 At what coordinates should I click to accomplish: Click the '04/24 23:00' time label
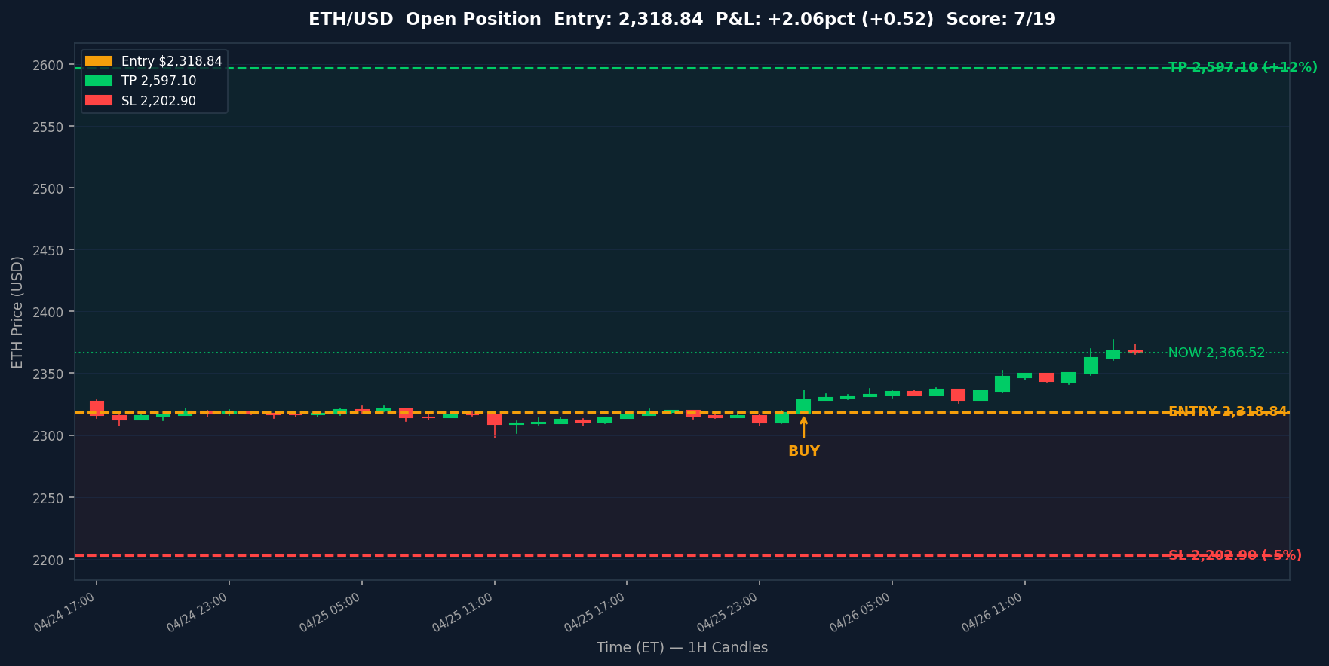tap(198, 613)
